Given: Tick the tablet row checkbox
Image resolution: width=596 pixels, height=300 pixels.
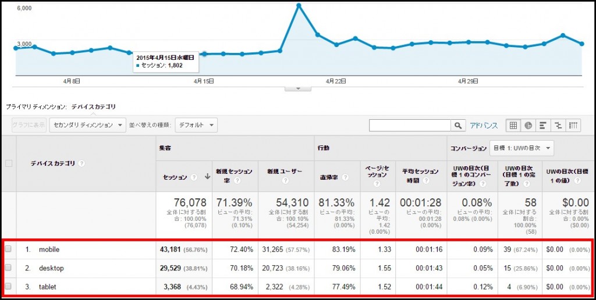Looking at the screenshot, I should pyautogui.click(x=8, y=286).
